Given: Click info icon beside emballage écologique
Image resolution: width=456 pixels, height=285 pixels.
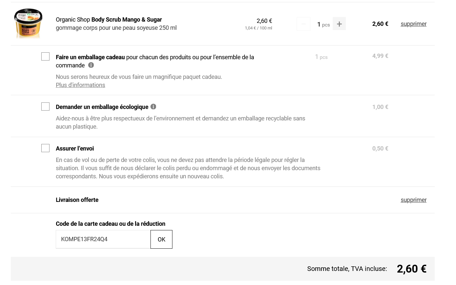Looking at the screenshot, I should pos(153,107).
